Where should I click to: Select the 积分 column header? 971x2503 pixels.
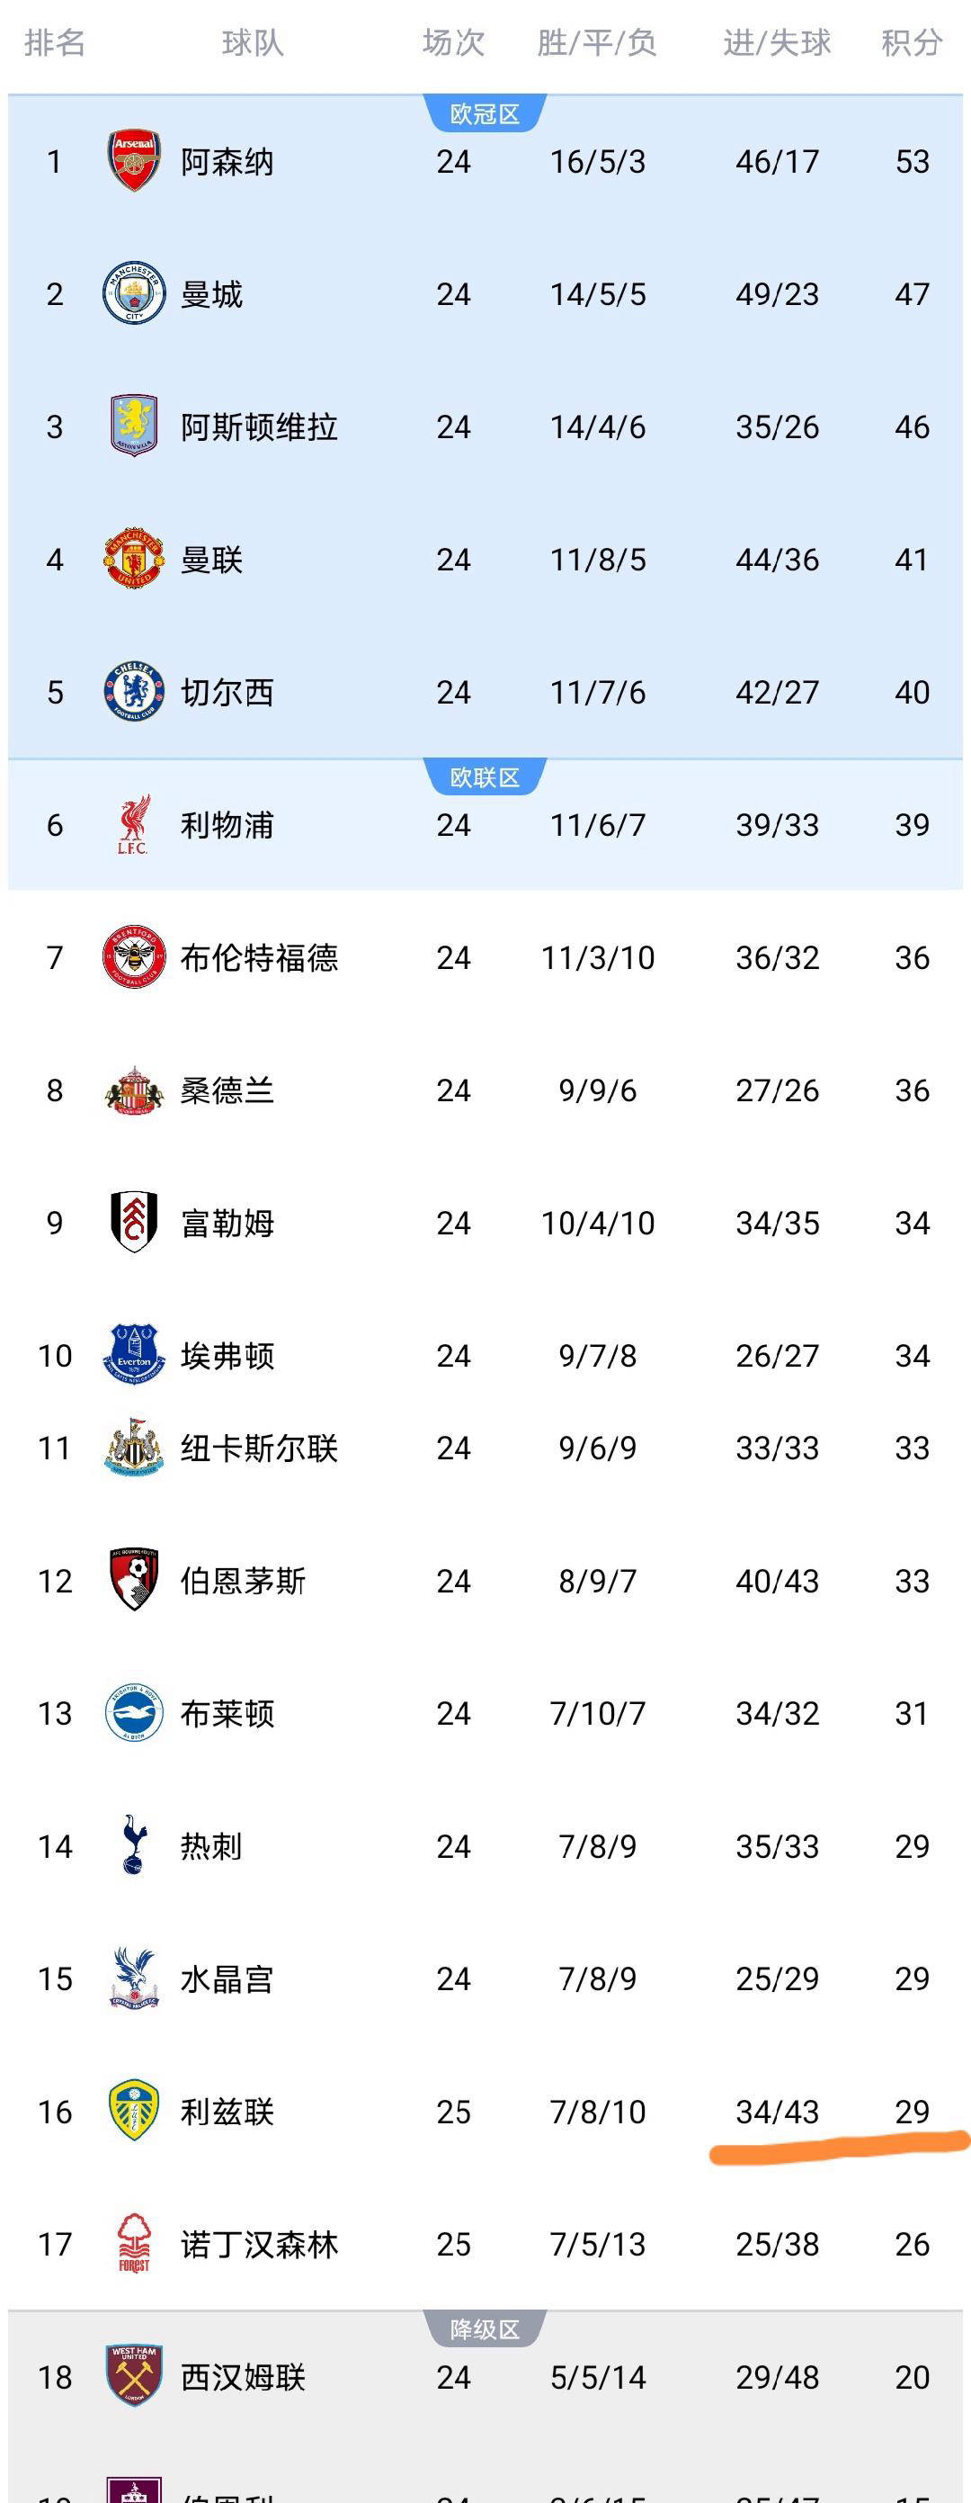(x=911, y=43)
